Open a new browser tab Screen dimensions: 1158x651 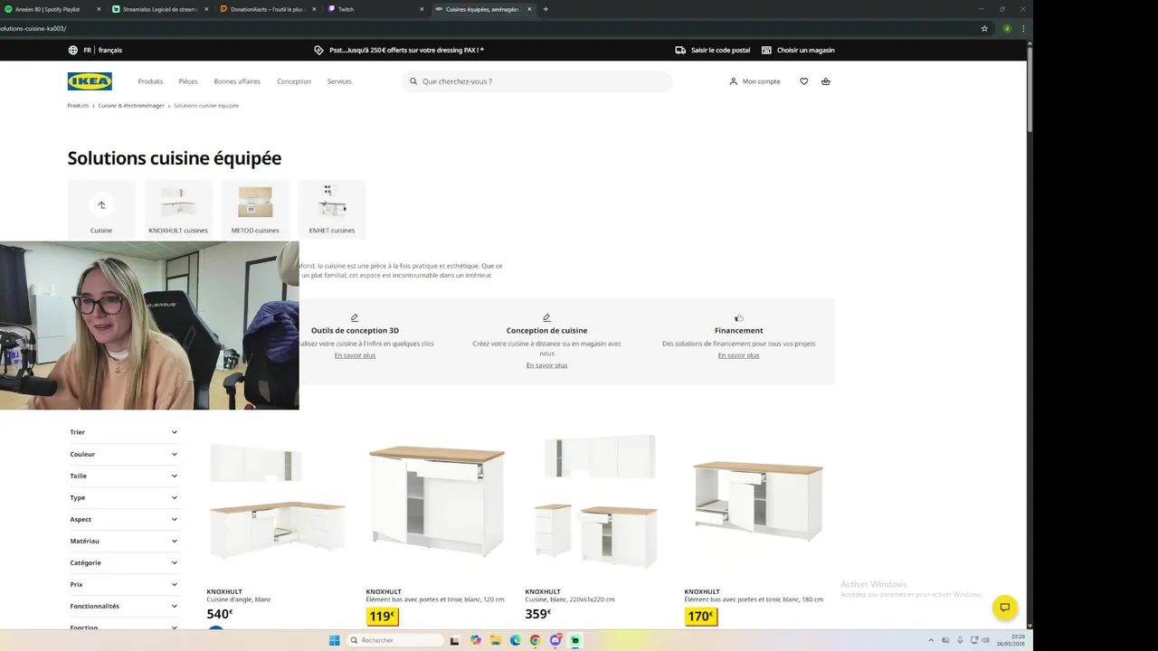pyautogui.click(x=546, y=9)
